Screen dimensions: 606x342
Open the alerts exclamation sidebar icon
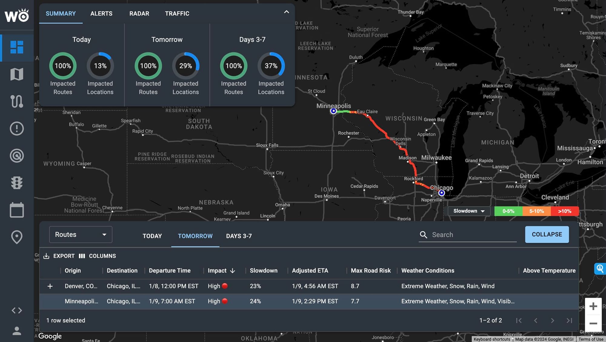pyautogui.click(x=17, y=128)
